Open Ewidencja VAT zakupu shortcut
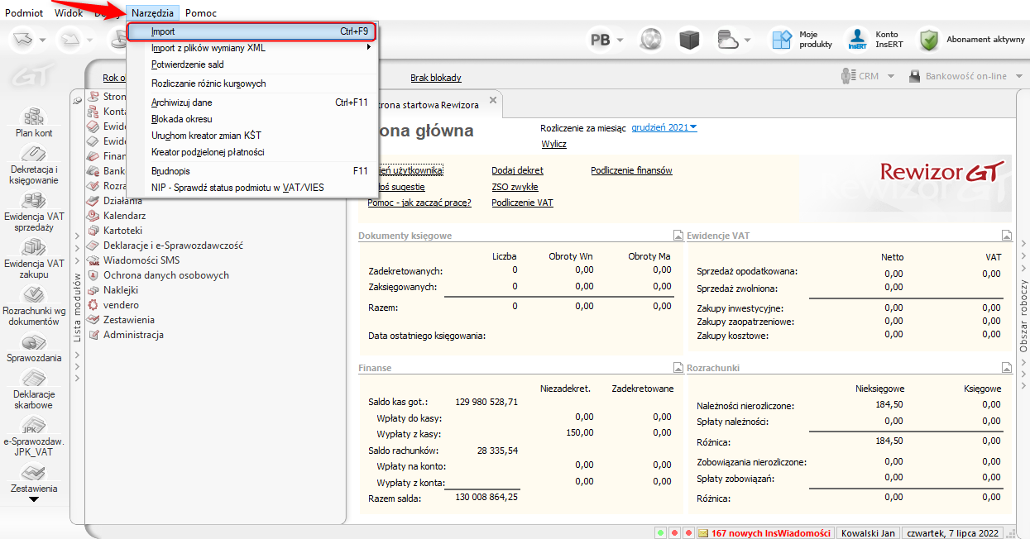 tap(34, 259)
